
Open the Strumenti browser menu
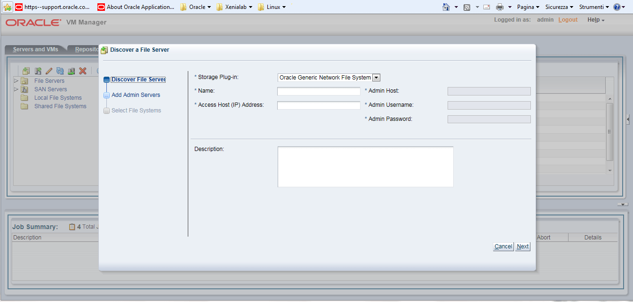(x=594, y=7)
